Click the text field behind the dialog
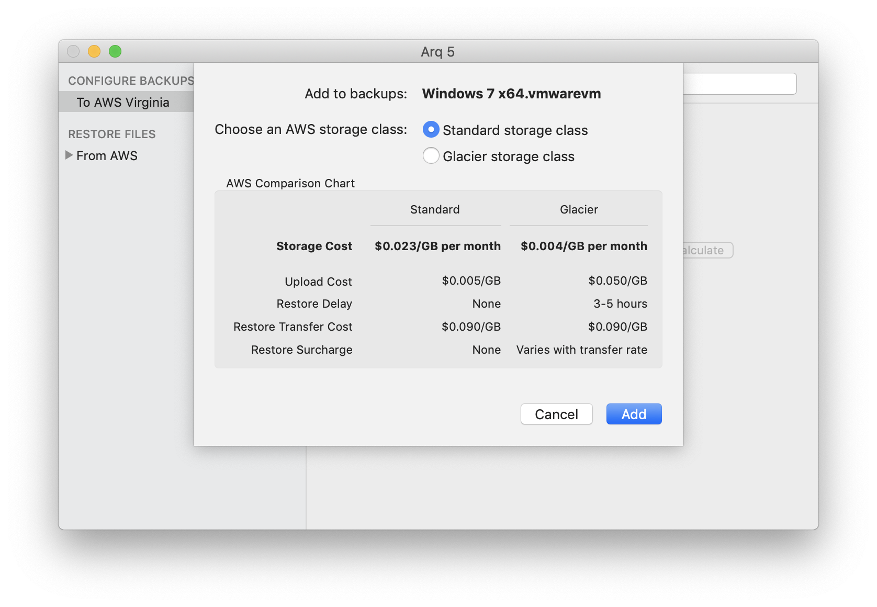Image resolution: width=877 pixels, height=607 pixels. pyautogui.click(x=740, y=84)
